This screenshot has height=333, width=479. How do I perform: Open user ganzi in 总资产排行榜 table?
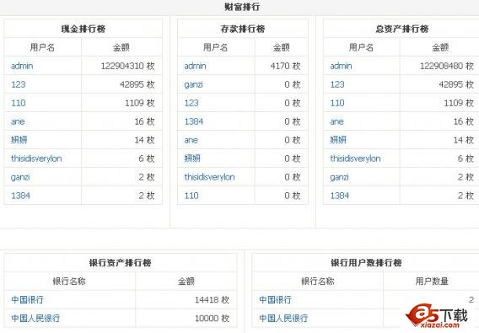(339, 177)
